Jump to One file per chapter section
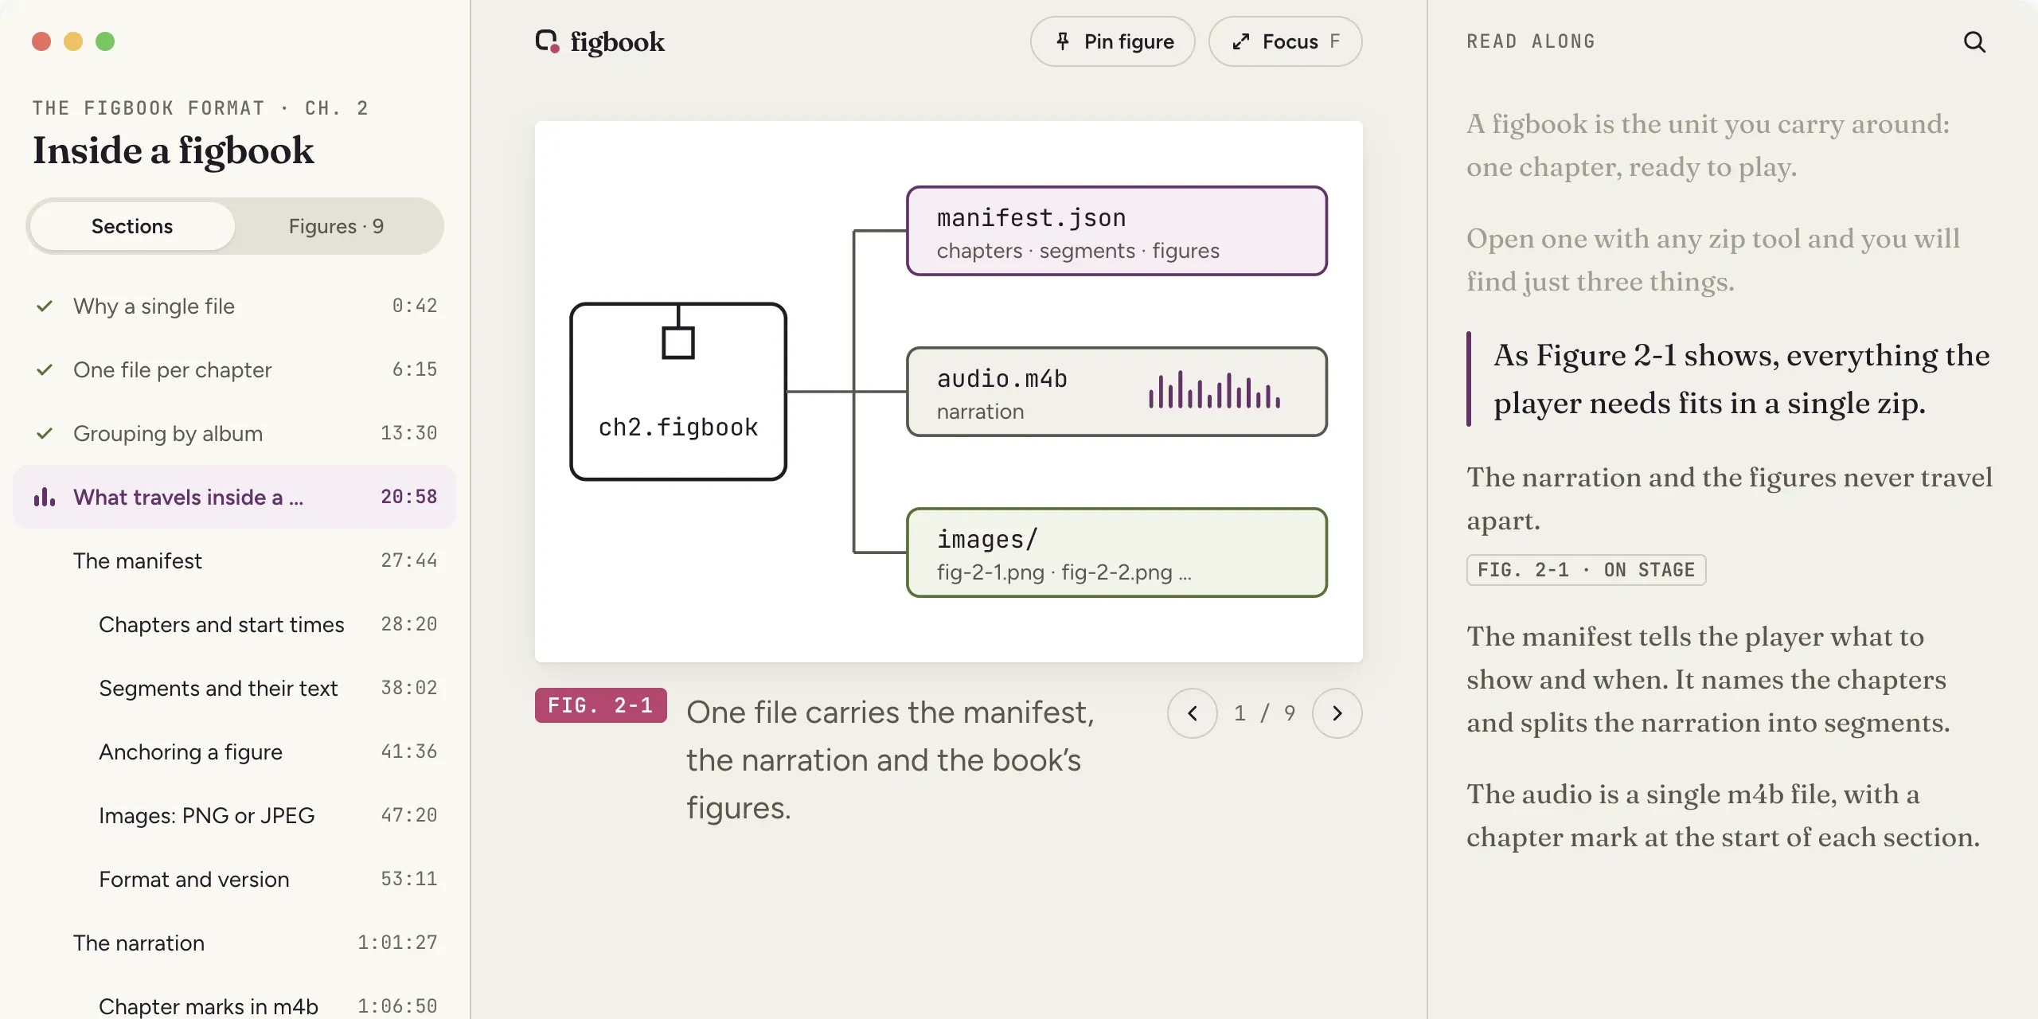This screenshot has height=1019, width=2038. [235, 369]
